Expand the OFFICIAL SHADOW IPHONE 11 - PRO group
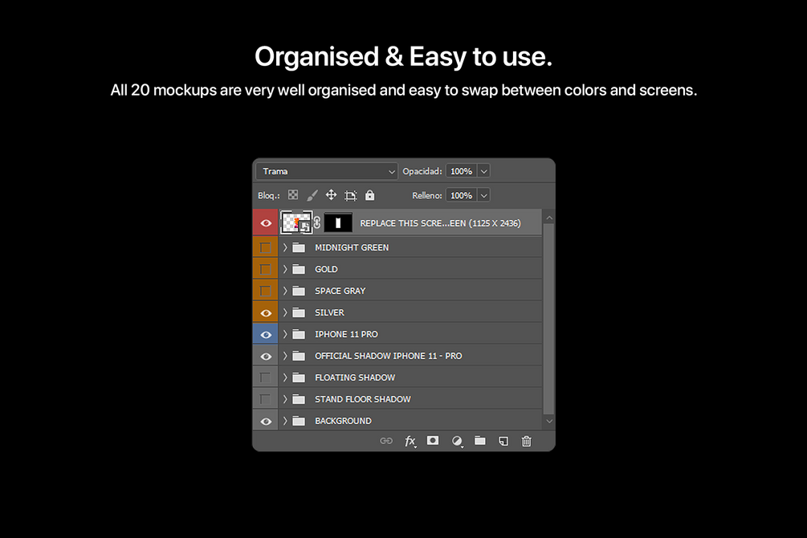 coord(284,356)
